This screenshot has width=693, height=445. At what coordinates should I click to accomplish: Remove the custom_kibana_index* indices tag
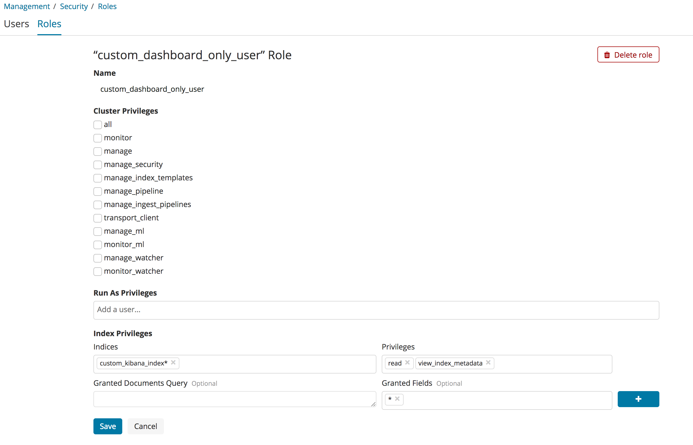(x=174, y=363)
